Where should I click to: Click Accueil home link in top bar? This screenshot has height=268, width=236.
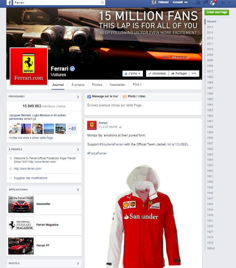pos(178,2)
